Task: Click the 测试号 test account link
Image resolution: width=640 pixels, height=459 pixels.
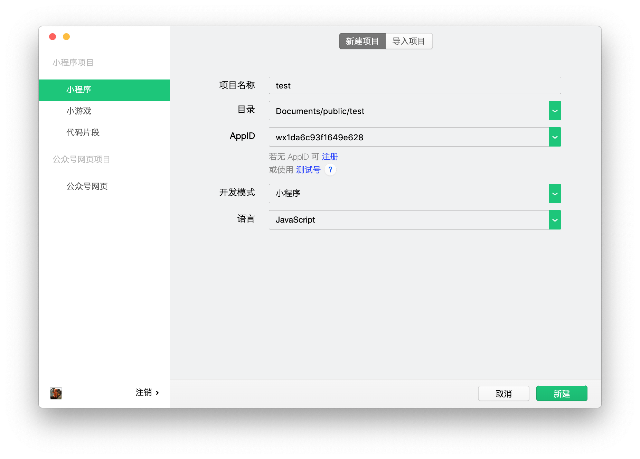Action: 308,170
